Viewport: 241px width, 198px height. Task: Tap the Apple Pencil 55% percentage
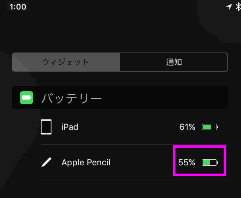pos(187,162)
